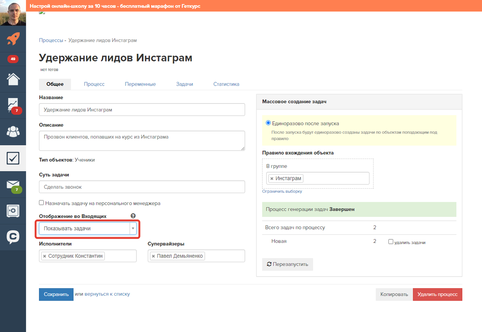
Task: Enable Назначать задачу на персонального менеджера checkbox
Action: (41, 203)
